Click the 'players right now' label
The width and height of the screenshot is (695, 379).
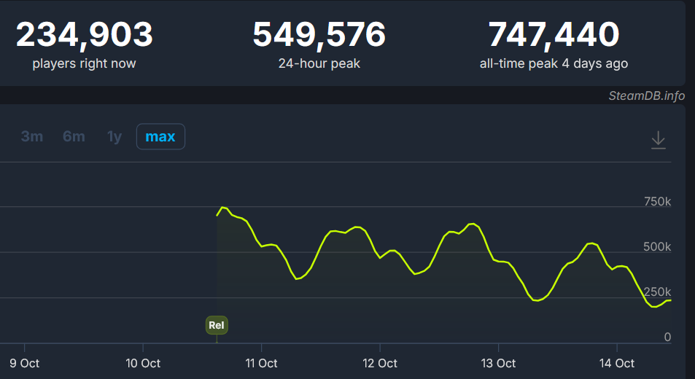point(84,63)
